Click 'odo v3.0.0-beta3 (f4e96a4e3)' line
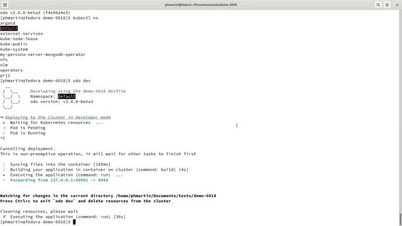The width and height of the screenshot is (402, 226). (35, 13)
